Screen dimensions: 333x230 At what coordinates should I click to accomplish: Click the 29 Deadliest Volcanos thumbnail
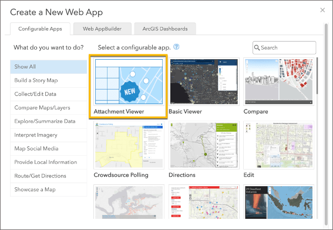coord(278,202)
